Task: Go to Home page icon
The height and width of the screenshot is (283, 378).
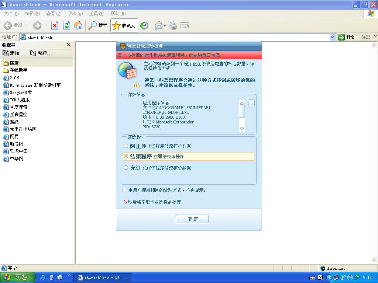Action: [78, 25]
